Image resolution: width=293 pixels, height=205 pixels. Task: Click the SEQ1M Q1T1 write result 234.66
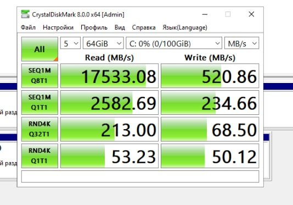click(210, 102)
